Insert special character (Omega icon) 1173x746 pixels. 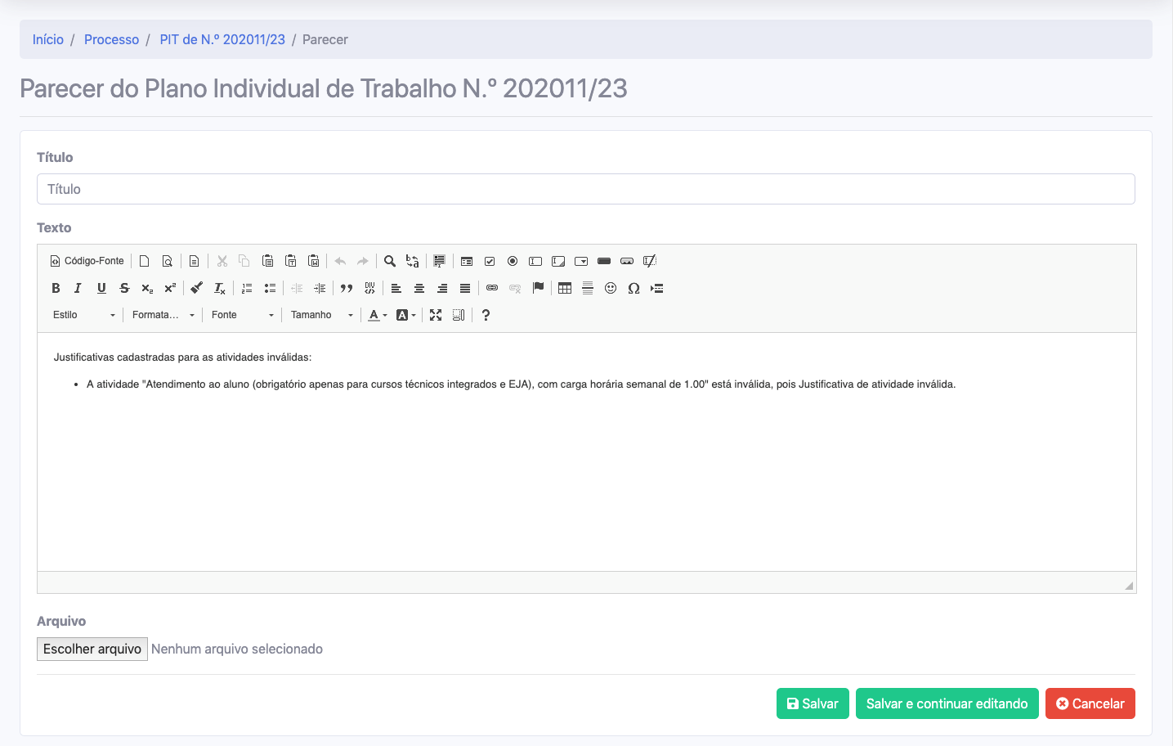(634, 288)
